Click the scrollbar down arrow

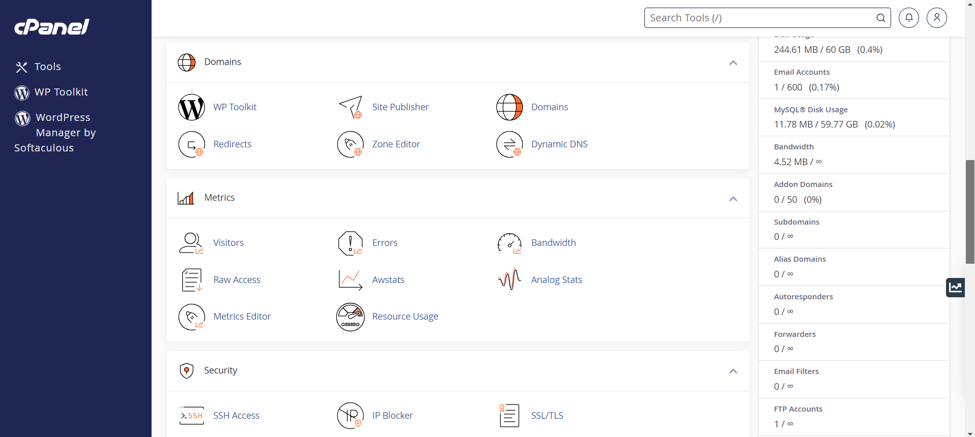click(x=970, y=433)
